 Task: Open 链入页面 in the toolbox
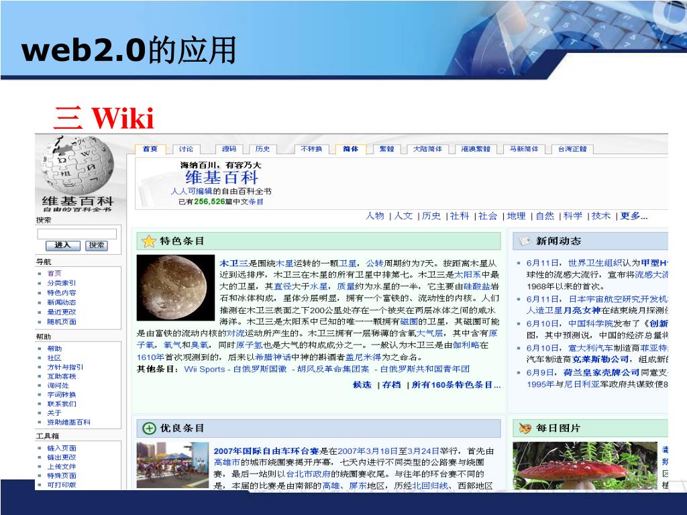pos(61,448)
